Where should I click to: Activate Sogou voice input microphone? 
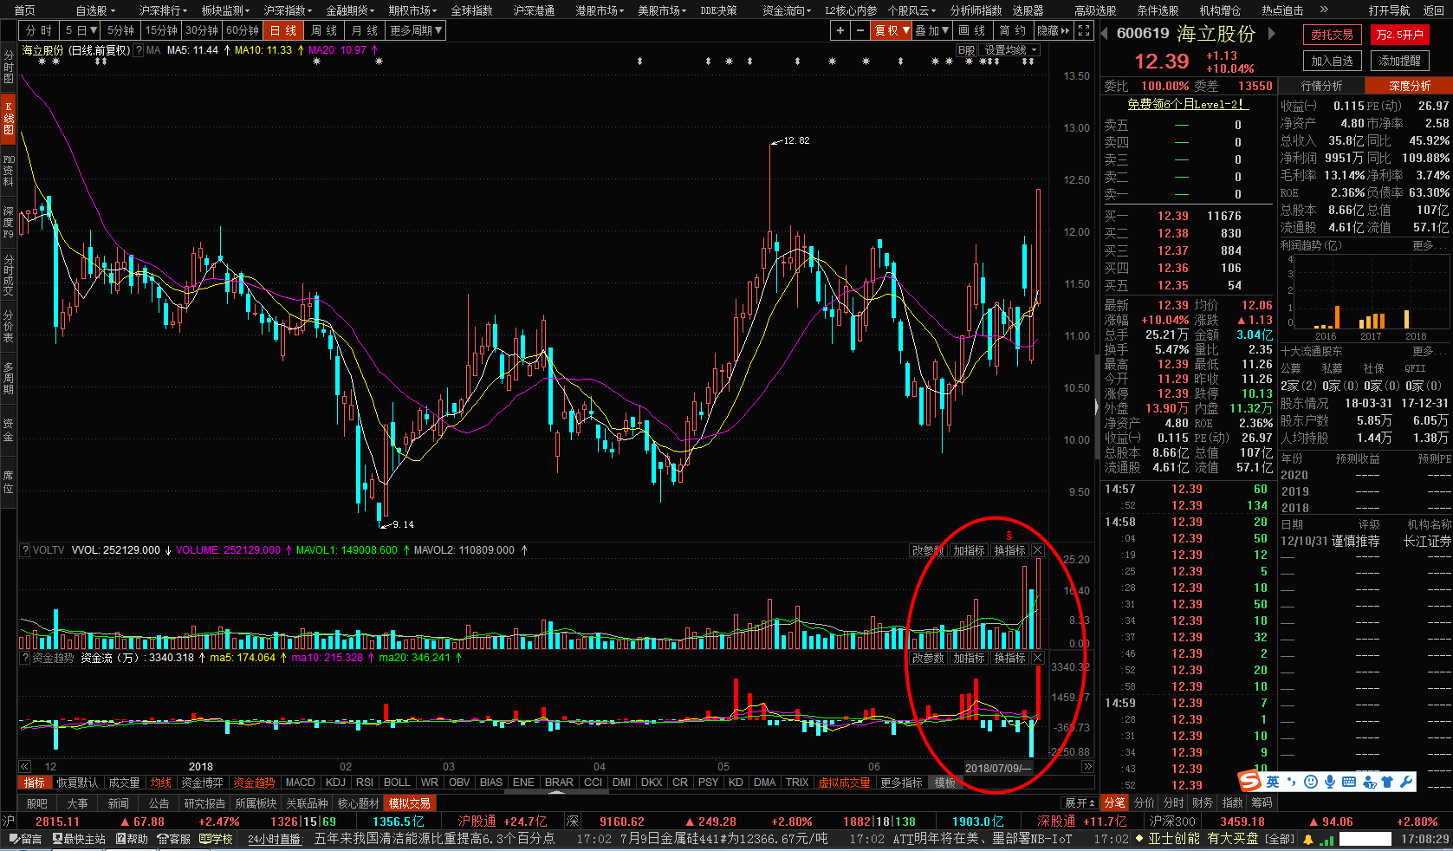tap(1330, 782)
